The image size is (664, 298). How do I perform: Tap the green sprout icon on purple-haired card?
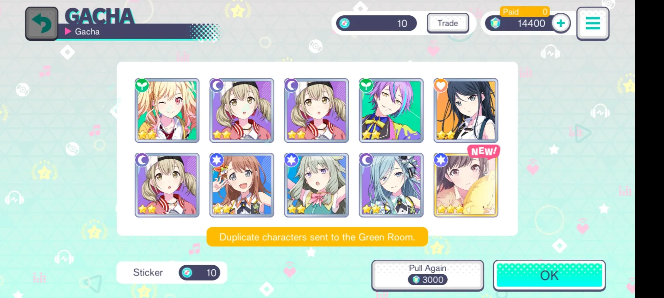[x=366, y=85]
